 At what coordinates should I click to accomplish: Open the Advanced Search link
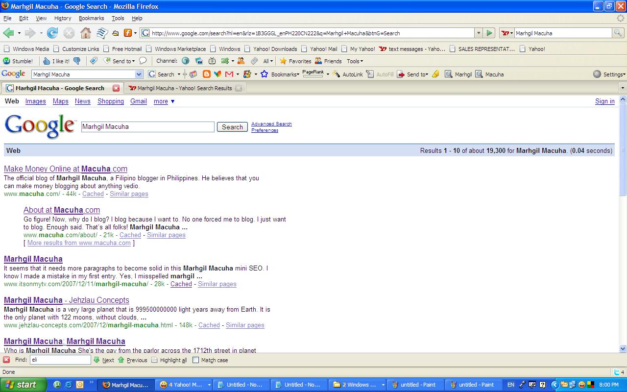271,124
